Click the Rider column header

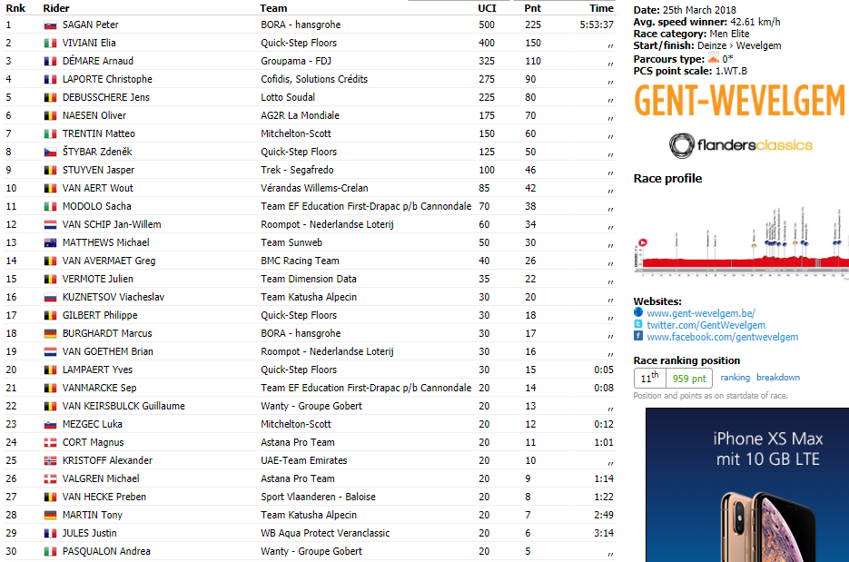56,8
